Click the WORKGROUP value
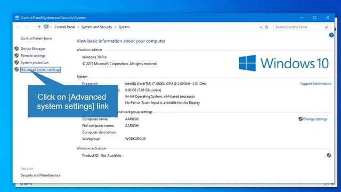The height and width of the screenshot is (192, 341). (x=135, y=139)
